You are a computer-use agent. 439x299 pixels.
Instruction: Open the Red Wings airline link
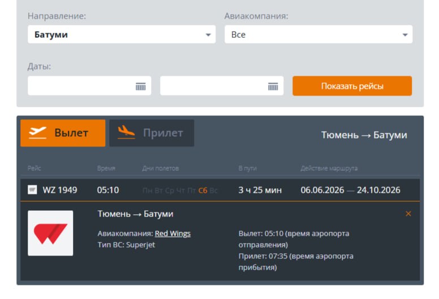(x=173, y=233)
